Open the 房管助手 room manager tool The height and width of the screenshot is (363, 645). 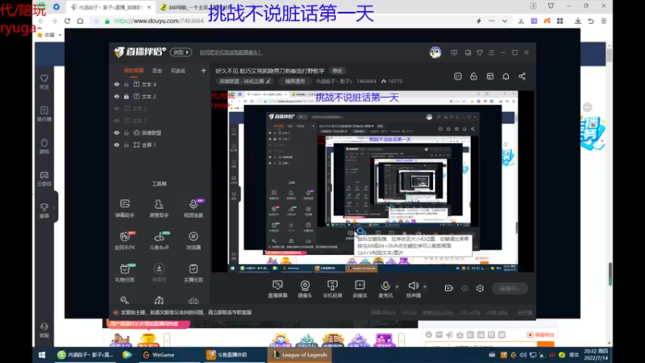[159, 208]
